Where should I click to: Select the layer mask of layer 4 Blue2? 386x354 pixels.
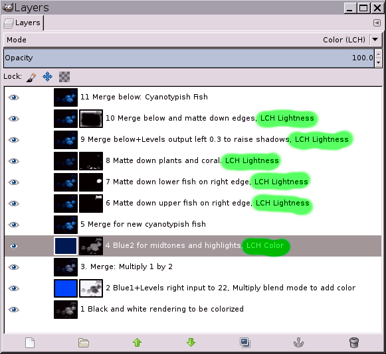91,246
